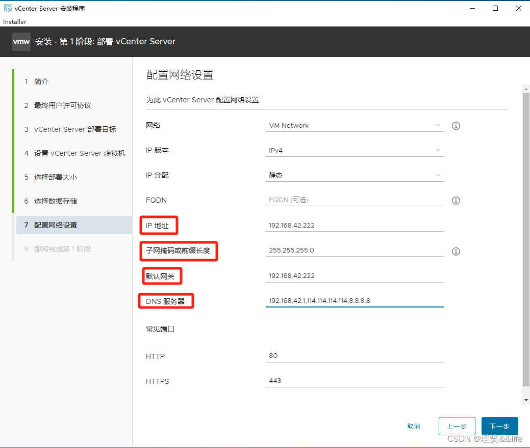Click the scrollbar down arrow
530x448 pixels.
point(526,400)
